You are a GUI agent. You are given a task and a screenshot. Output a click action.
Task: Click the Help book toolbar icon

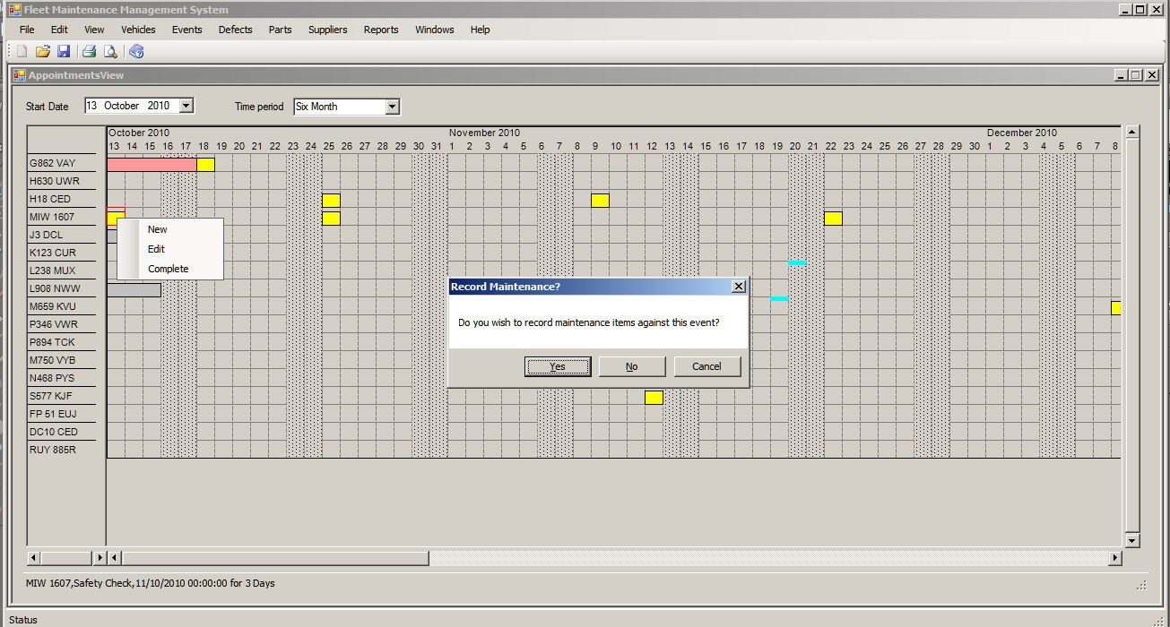tap(136, 51)
